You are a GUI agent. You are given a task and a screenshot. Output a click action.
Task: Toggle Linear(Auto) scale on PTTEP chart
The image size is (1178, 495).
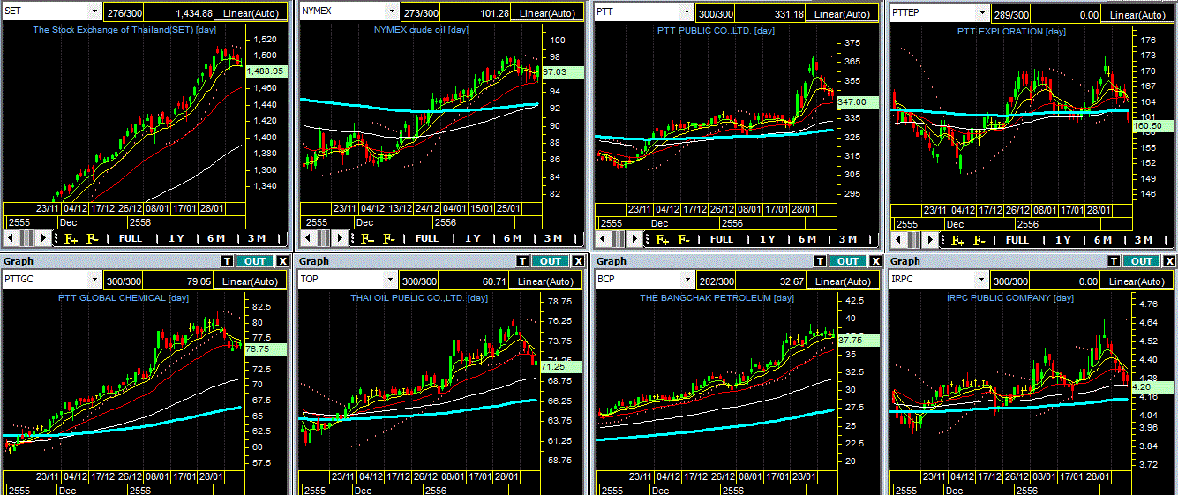pyautogui.click(x=1138, y=12)
